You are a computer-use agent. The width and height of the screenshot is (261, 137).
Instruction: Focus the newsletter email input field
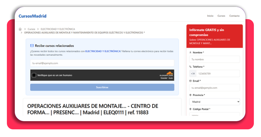102,63
